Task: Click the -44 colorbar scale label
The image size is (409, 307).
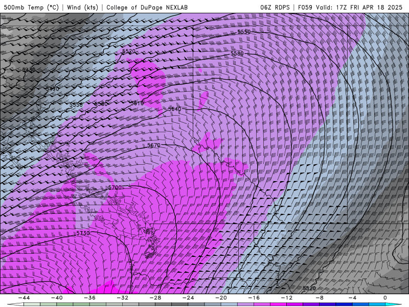Action: coord(24,298)
